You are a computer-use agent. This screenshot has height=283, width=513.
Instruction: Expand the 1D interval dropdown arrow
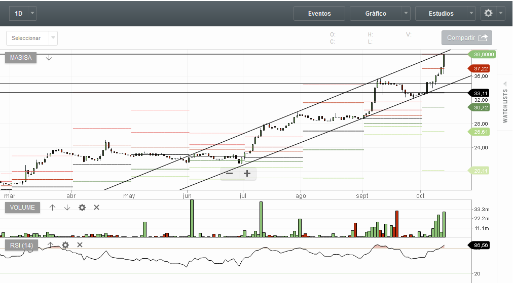click(32, 14)
